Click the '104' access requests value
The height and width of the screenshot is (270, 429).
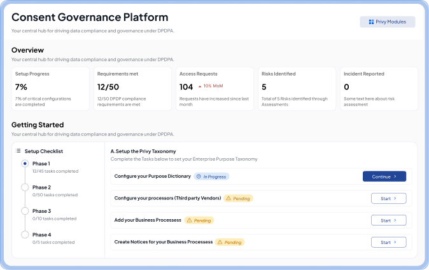[186, 87]
